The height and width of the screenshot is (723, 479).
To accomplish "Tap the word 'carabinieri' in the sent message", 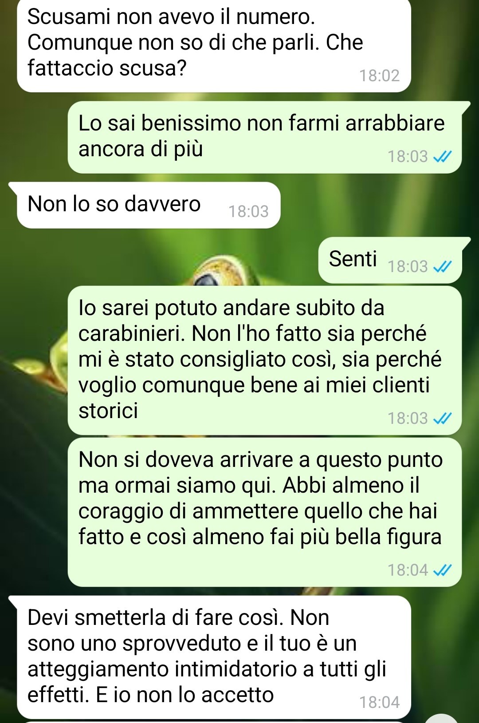I will [132, 334].
